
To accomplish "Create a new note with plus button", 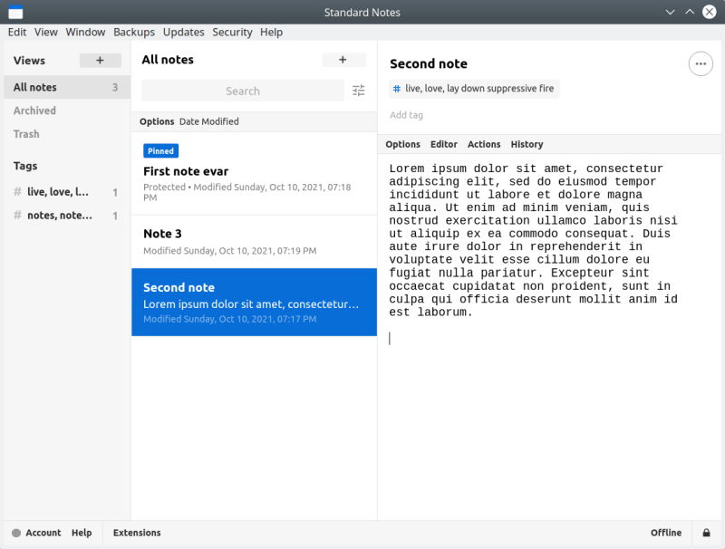I will click(x=343, y=60).
